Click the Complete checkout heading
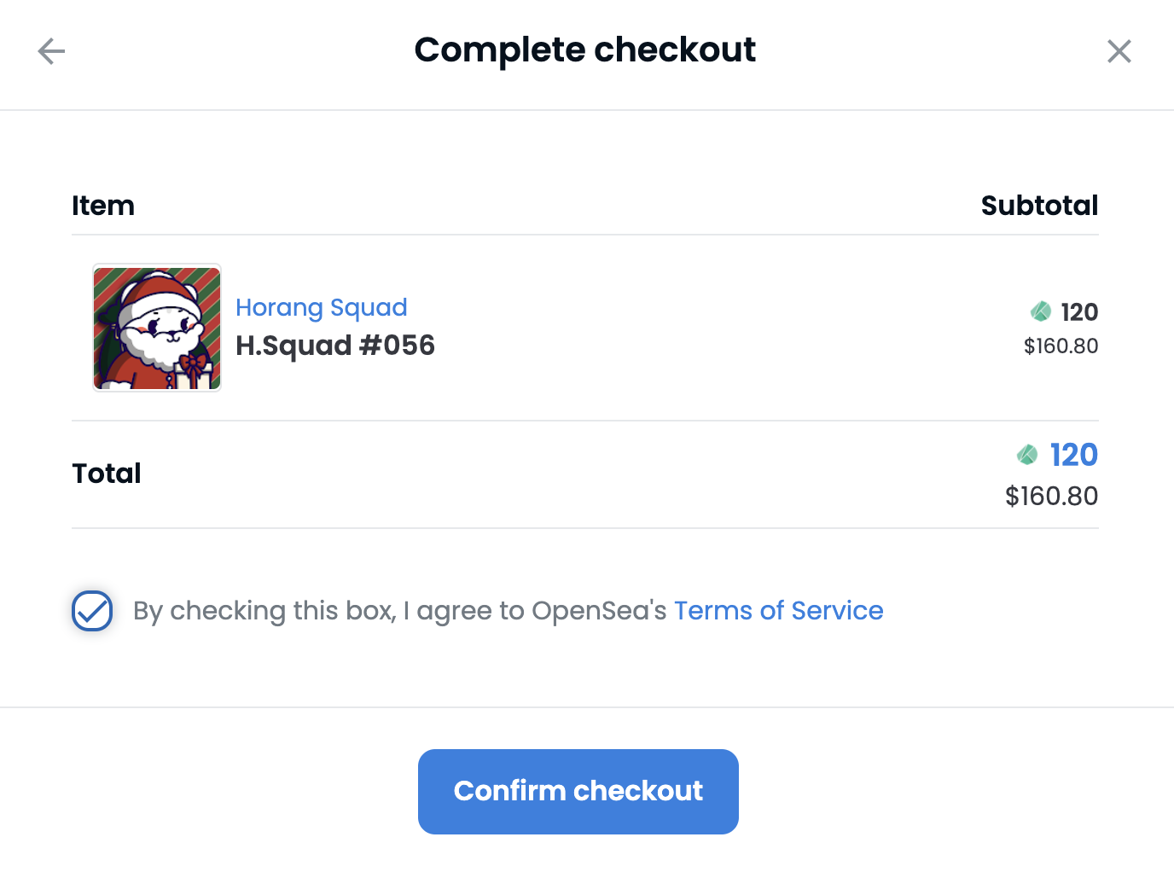 click(584, 50)
